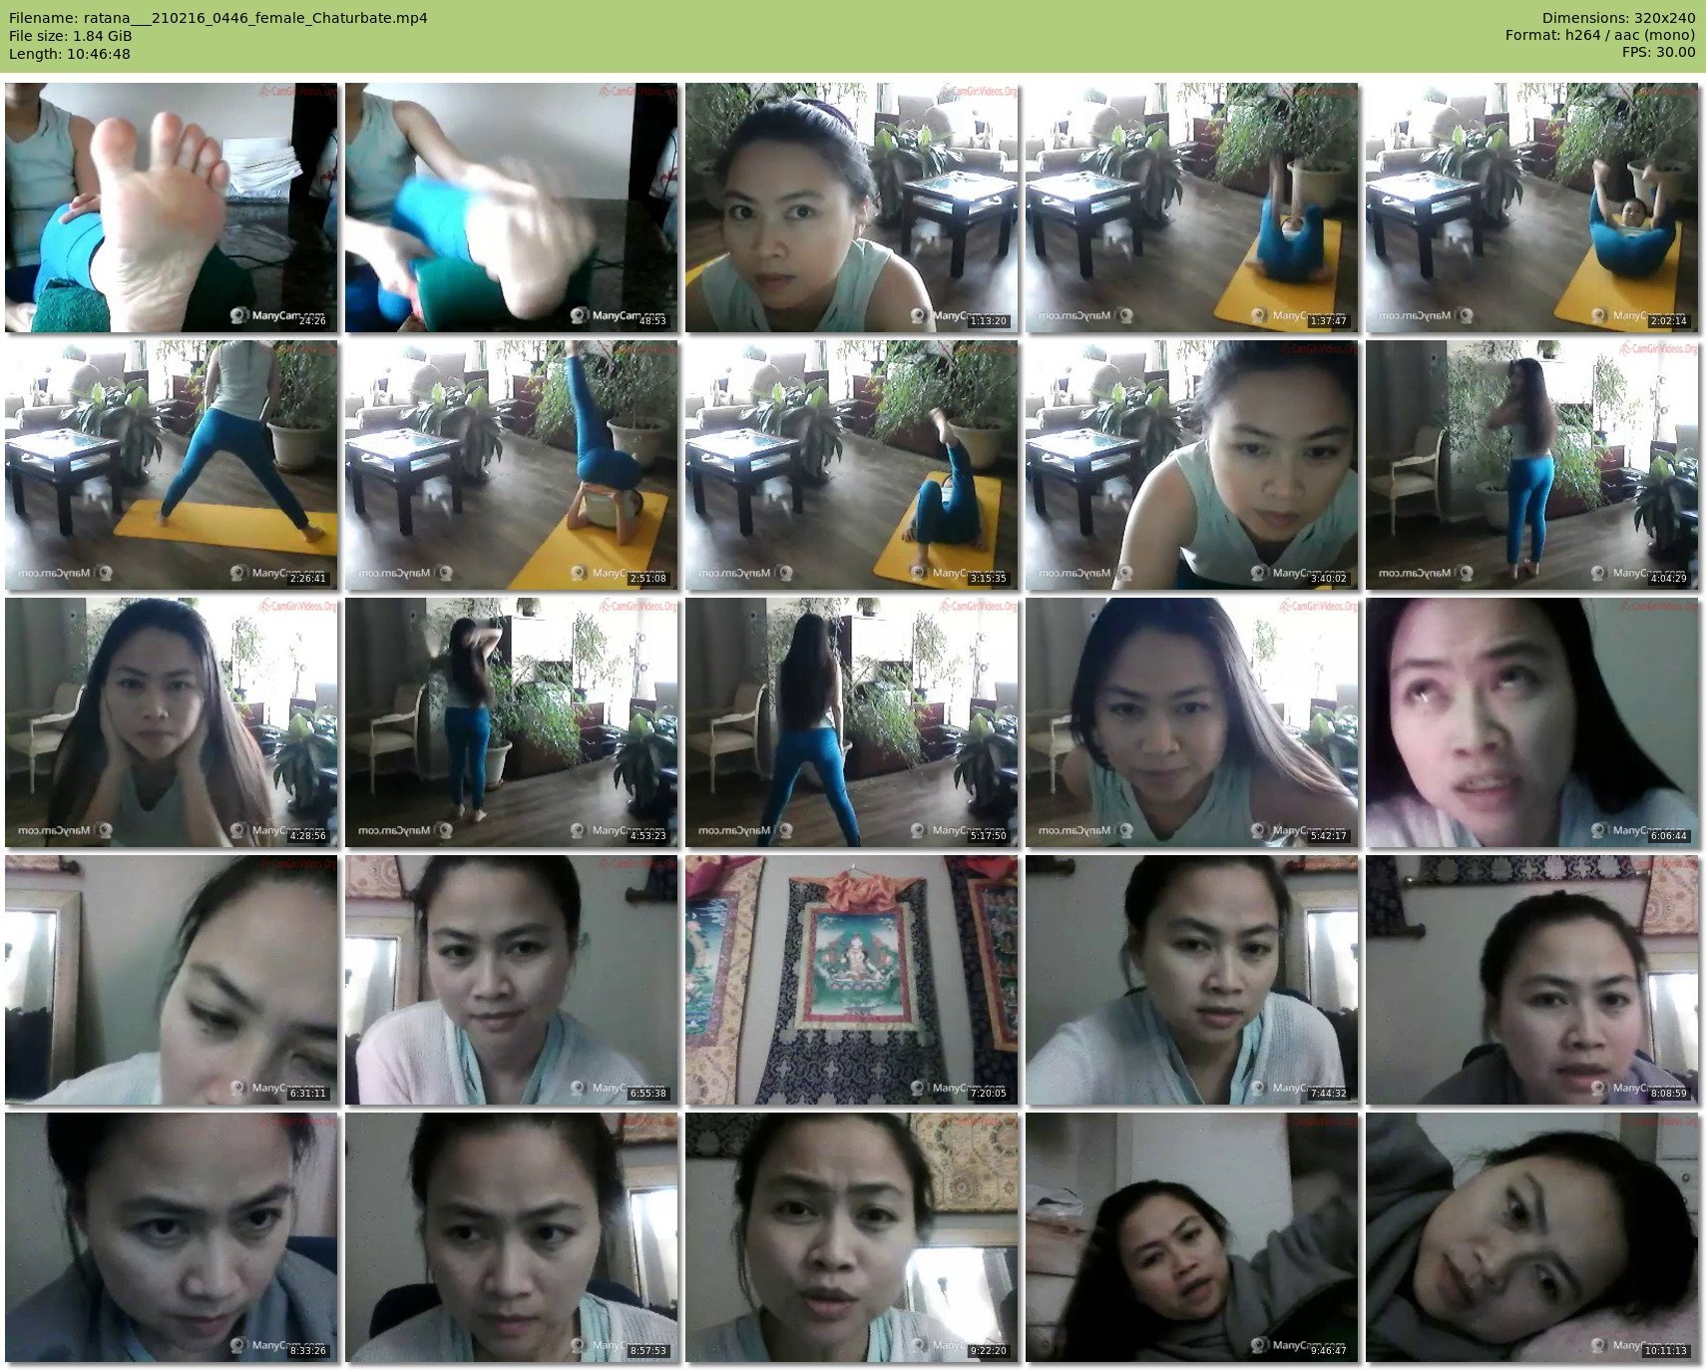The width and height of the screenshot is (1706, 1370).
Task: Click the Filename line in the header
Action: click(218, 18)
